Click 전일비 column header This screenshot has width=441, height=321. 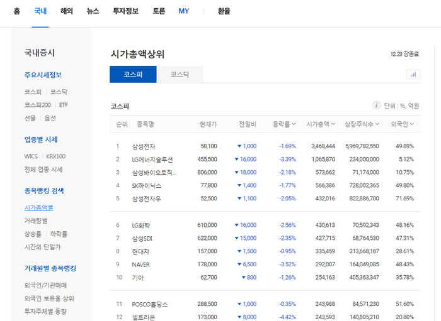[x=248, y=124]
